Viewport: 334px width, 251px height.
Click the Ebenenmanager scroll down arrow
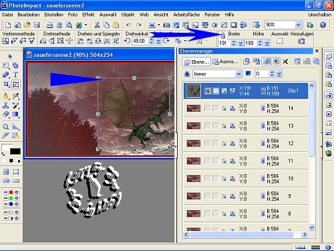(312, 228)
